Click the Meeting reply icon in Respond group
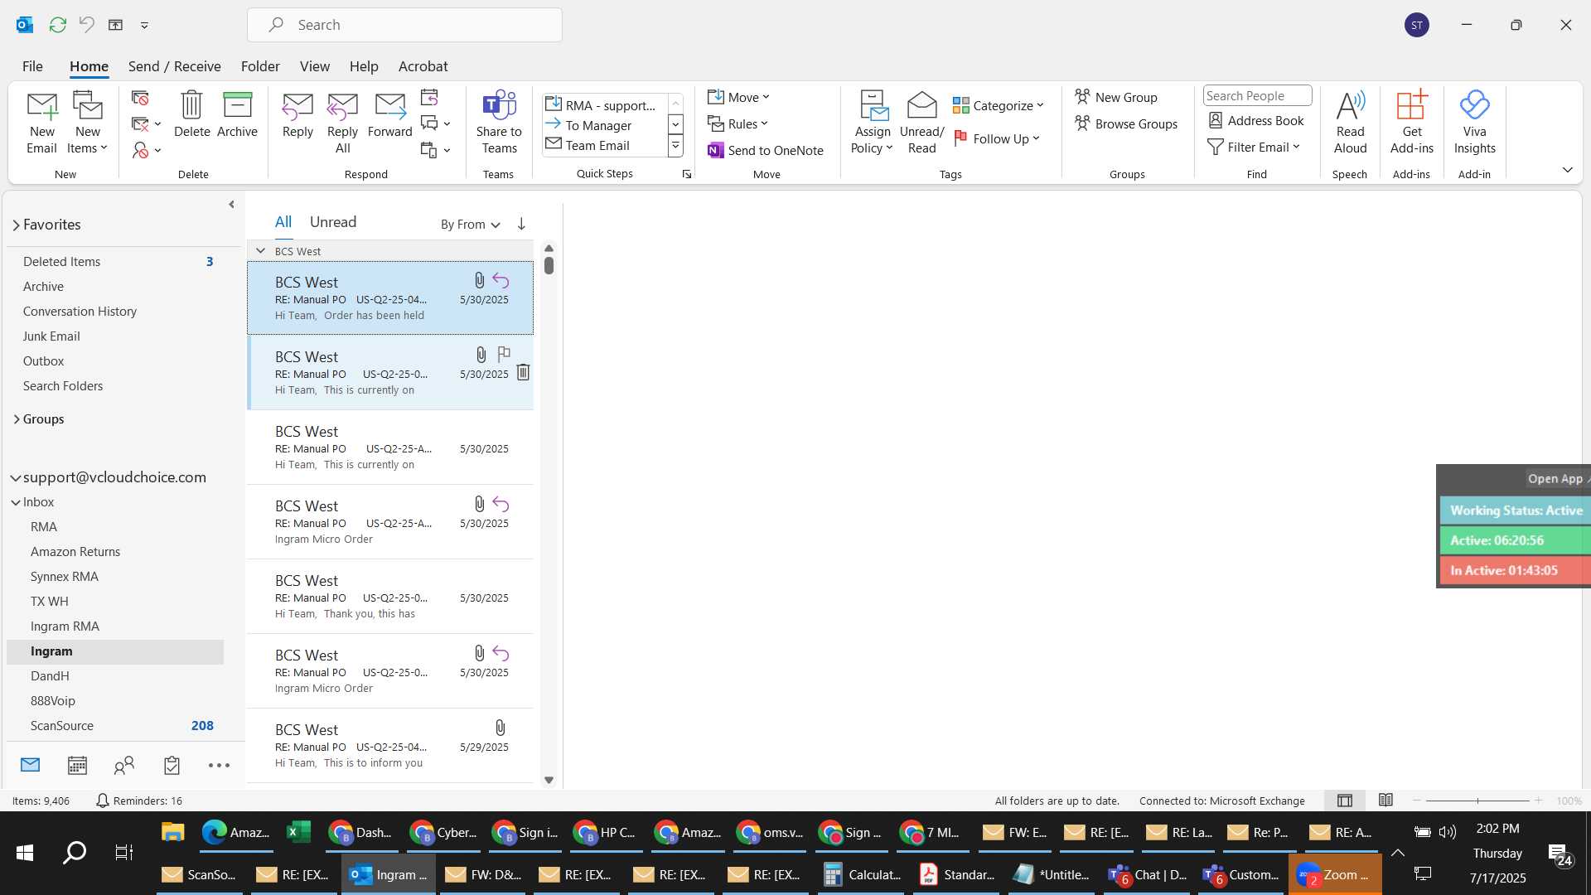The image size is (1591, 895). [x=429, y=97]
